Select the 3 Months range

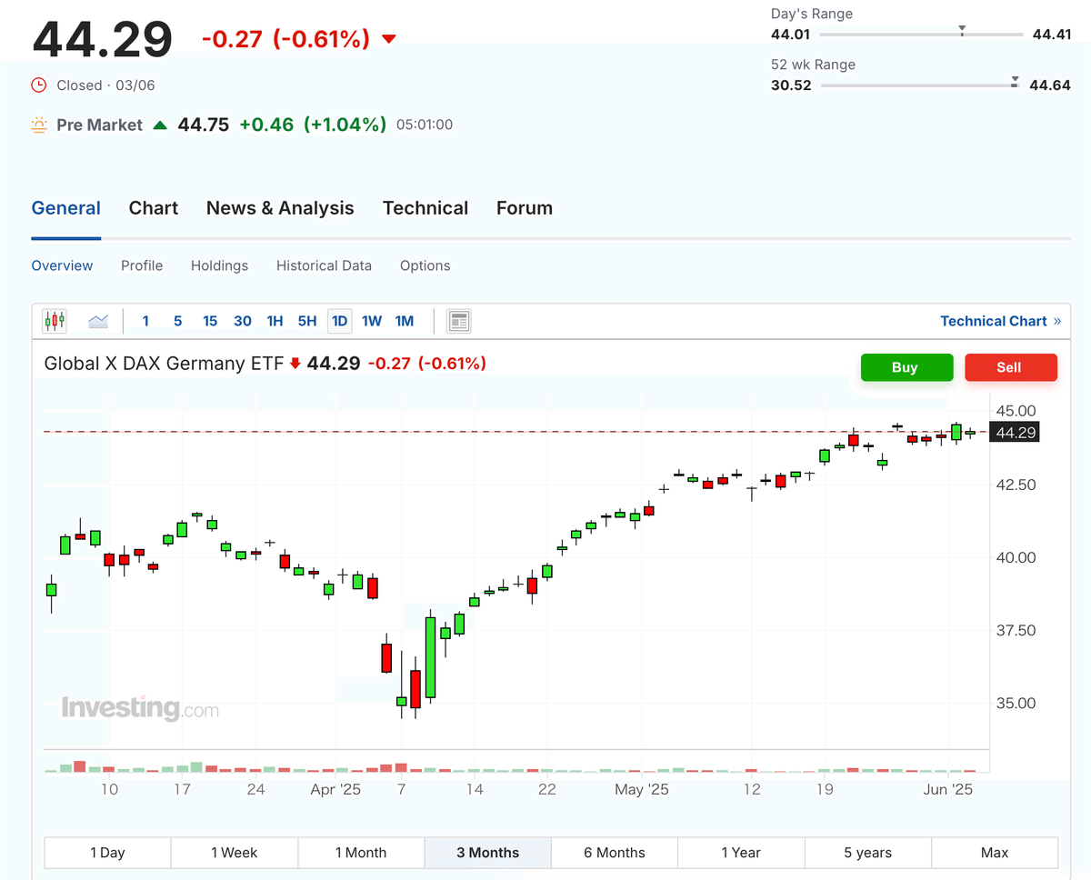point(488,853)
